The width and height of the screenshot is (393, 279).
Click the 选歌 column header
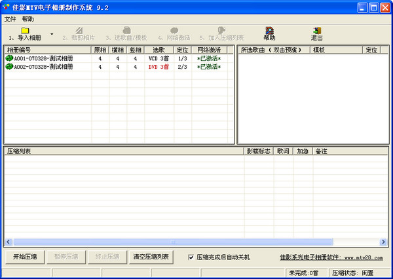point(159,50)
